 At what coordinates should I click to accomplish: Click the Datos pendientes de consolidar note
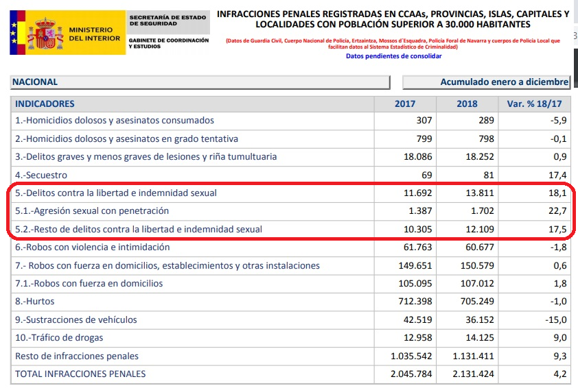click(393, 56)
